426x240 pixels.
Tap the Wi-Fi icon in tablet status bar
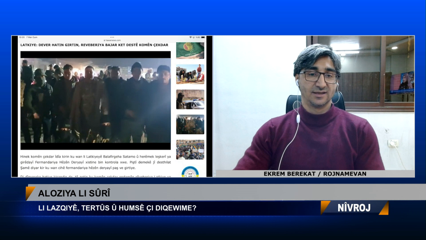pyautogui.click(x=191, y=37)
